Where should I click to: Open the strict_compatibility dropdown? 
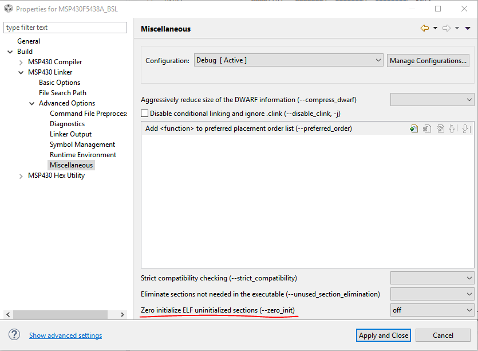point(432,278)
